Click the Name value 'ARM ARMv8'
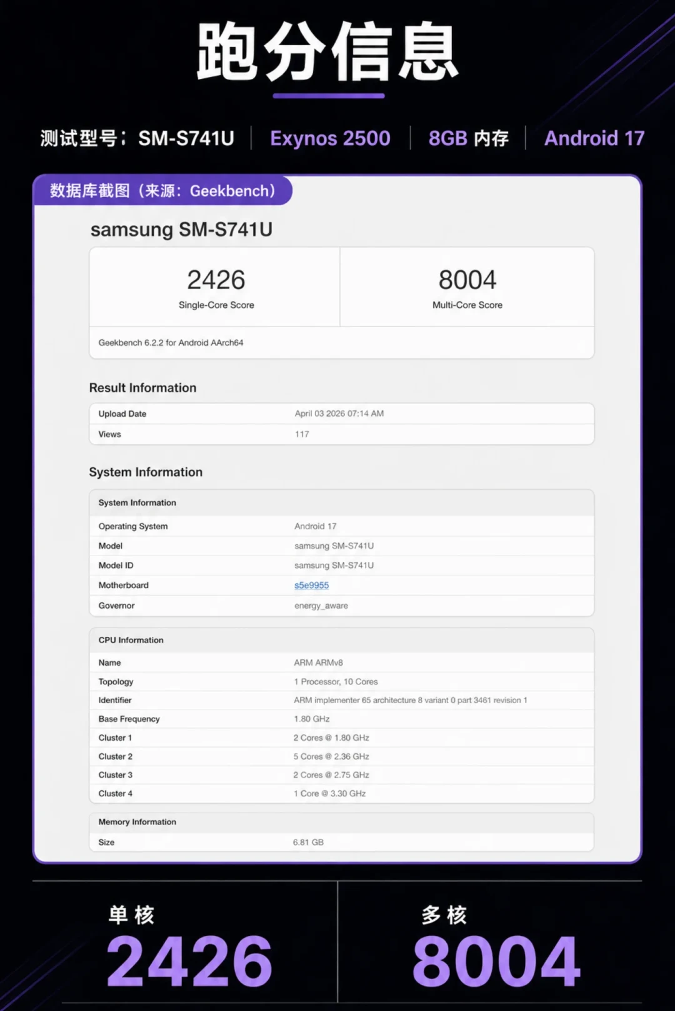 319,663
